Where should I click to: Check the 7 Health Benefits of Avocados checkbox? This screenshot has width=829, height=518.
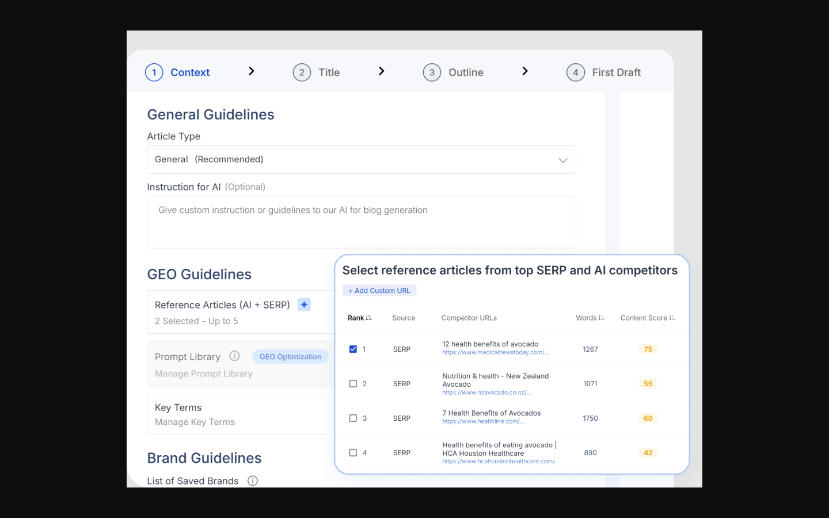click(x=353, y=418)
